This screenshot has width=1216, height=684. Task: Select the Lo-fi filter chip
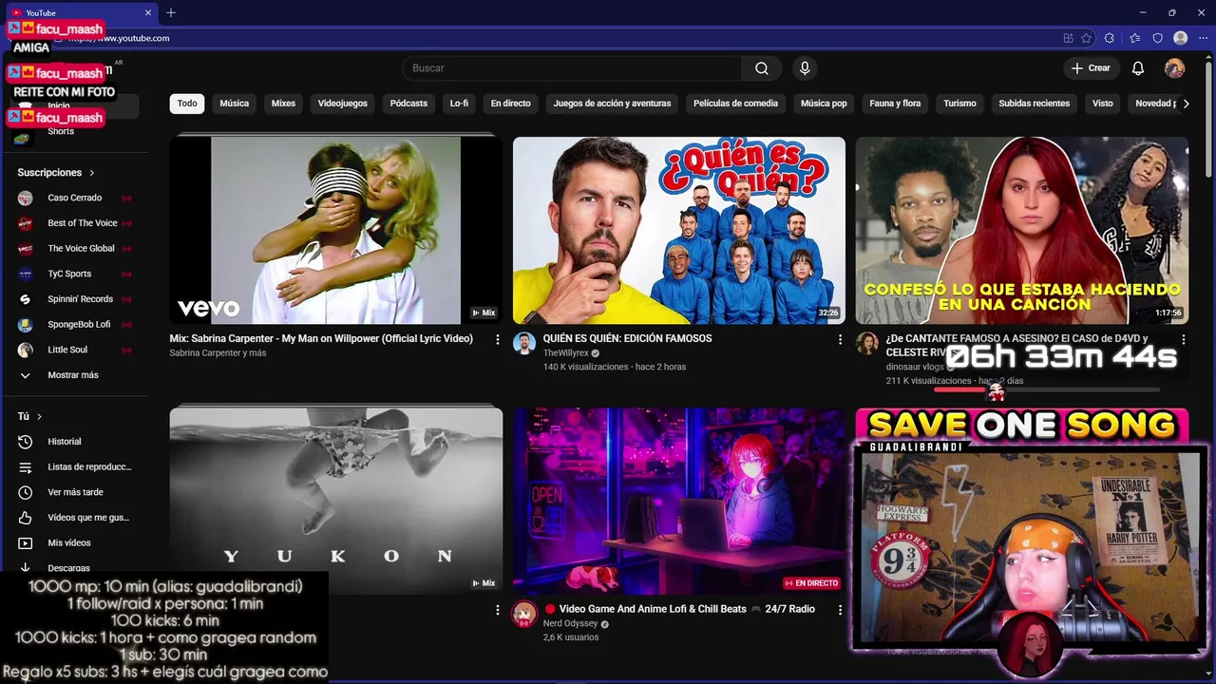[459, 104]
